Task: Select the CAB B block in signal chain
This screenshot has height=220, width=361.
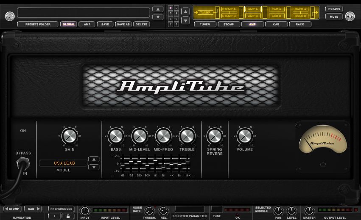Action: [x=277, y=16]
